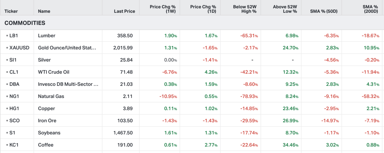Open Gold Ounce/United States name link
This screenshot has width=384, height=153.
coord(67,48)
